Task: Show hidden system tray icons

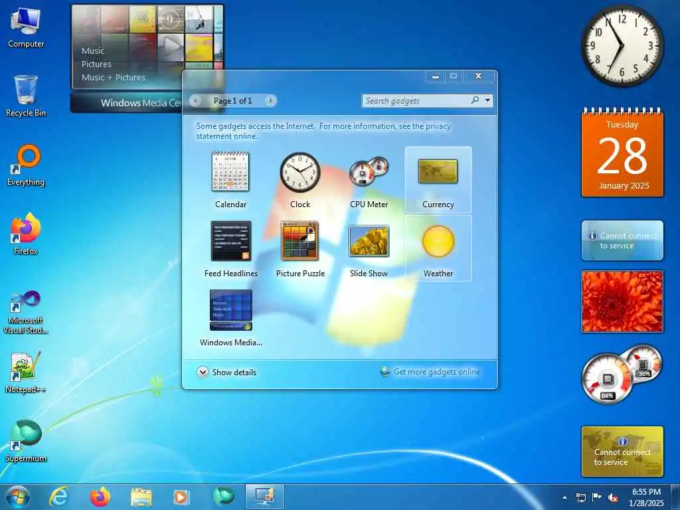Action: click(x=564, y=497)
